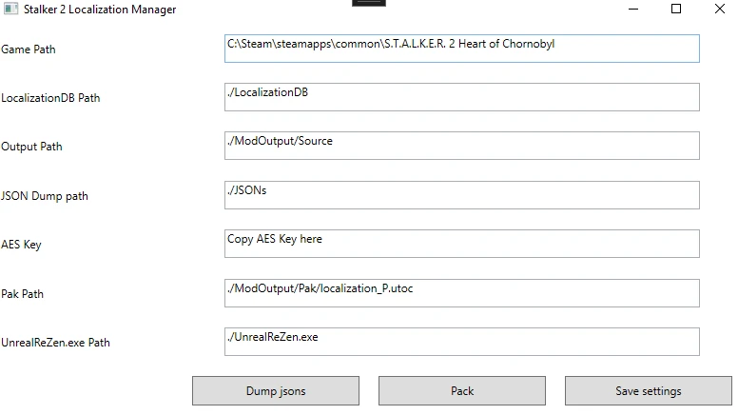Click the Game Path input field
The width and height of the screenshot is (738, 415).
(461, 49)
